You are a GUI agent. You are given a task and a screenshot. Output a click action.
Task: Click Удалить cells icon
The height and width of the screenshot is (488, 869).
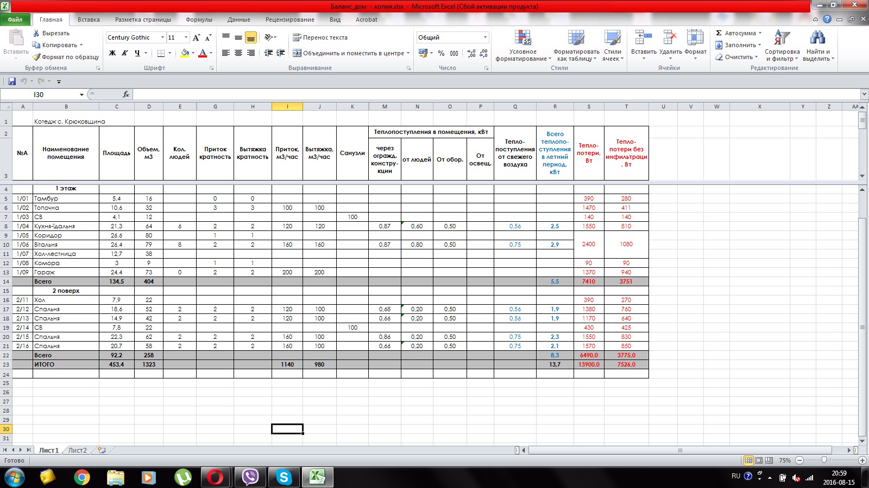tap(670, 46)
